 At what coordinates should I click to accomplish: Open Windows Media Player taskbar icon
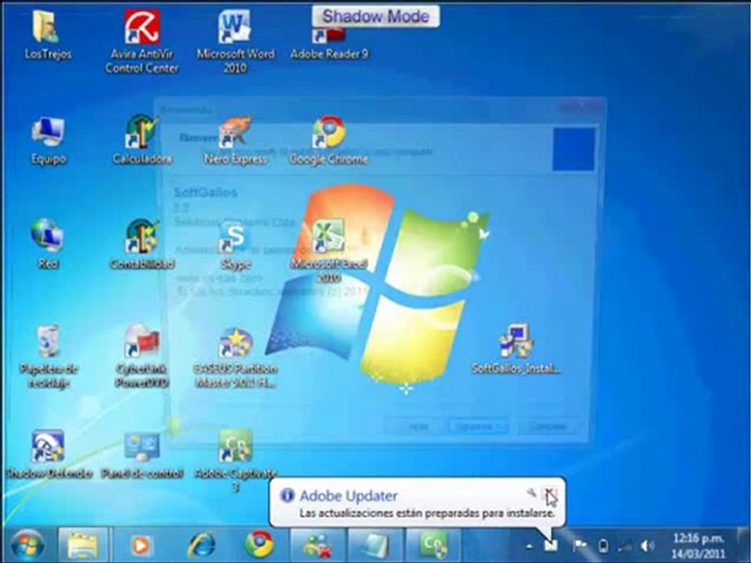pos(140,545)
